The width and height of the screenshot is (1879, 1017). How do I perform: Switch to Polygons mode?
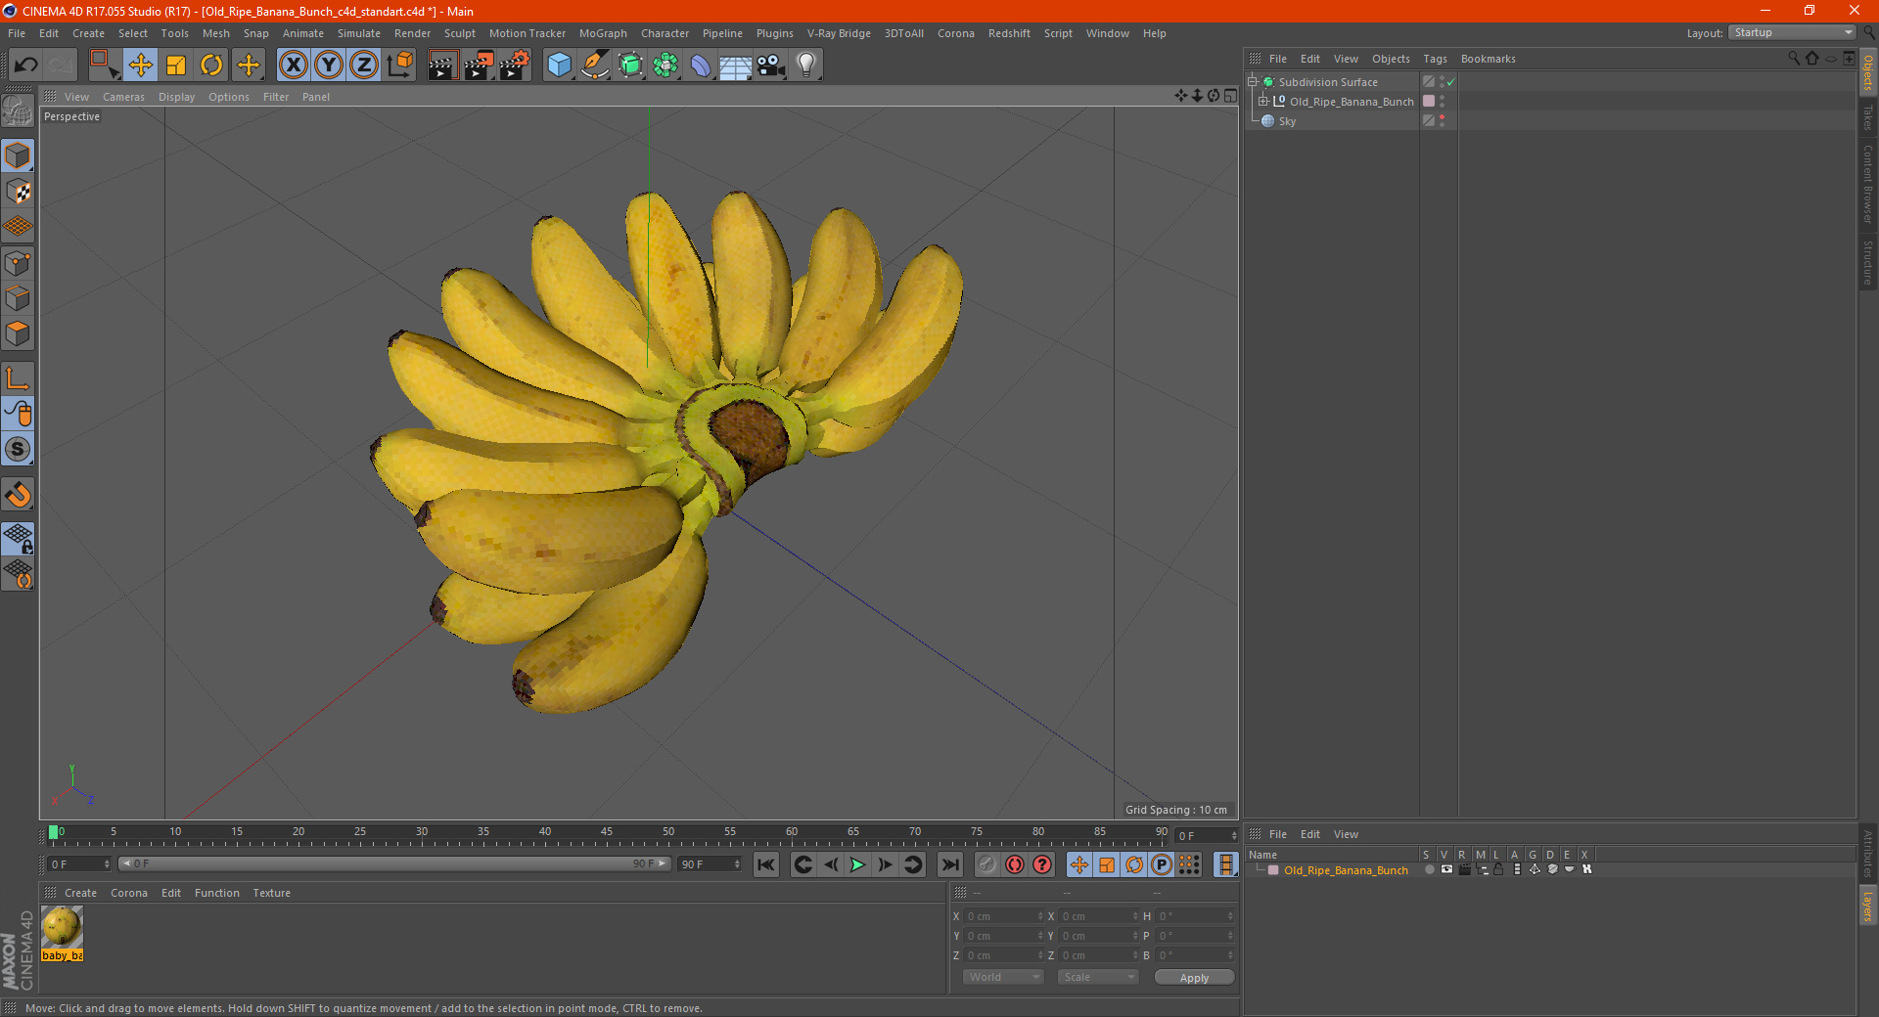(x=18, y=333)
